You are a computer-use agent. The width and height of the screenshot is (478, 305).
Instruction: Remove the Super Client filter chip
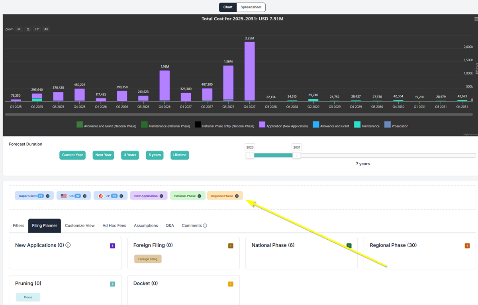click(x=48, y=196)
